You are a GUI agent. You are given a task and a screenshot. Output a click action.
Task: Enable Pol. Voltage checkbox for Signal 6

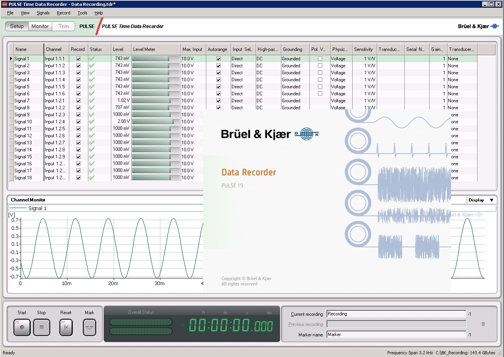pyautogui.click(x=320, y=94)
